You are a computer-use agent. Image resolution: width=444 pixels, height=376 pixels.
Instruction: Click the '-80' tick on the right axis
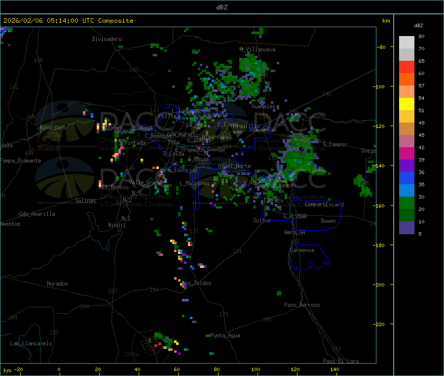(x=381, y=47)
